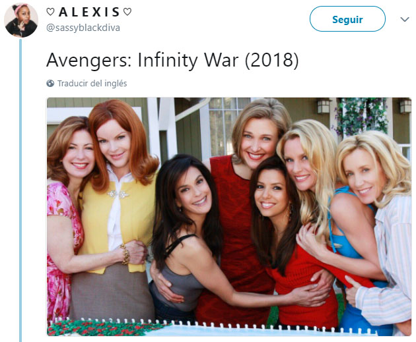This screenshot has width=416, height=342.
Task: Open the tweet options chevron menu
Action: [x=405, y=19]
